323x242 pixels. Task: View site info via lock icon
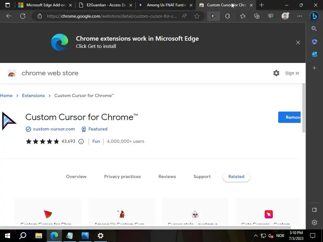click(x=40, y=16)
